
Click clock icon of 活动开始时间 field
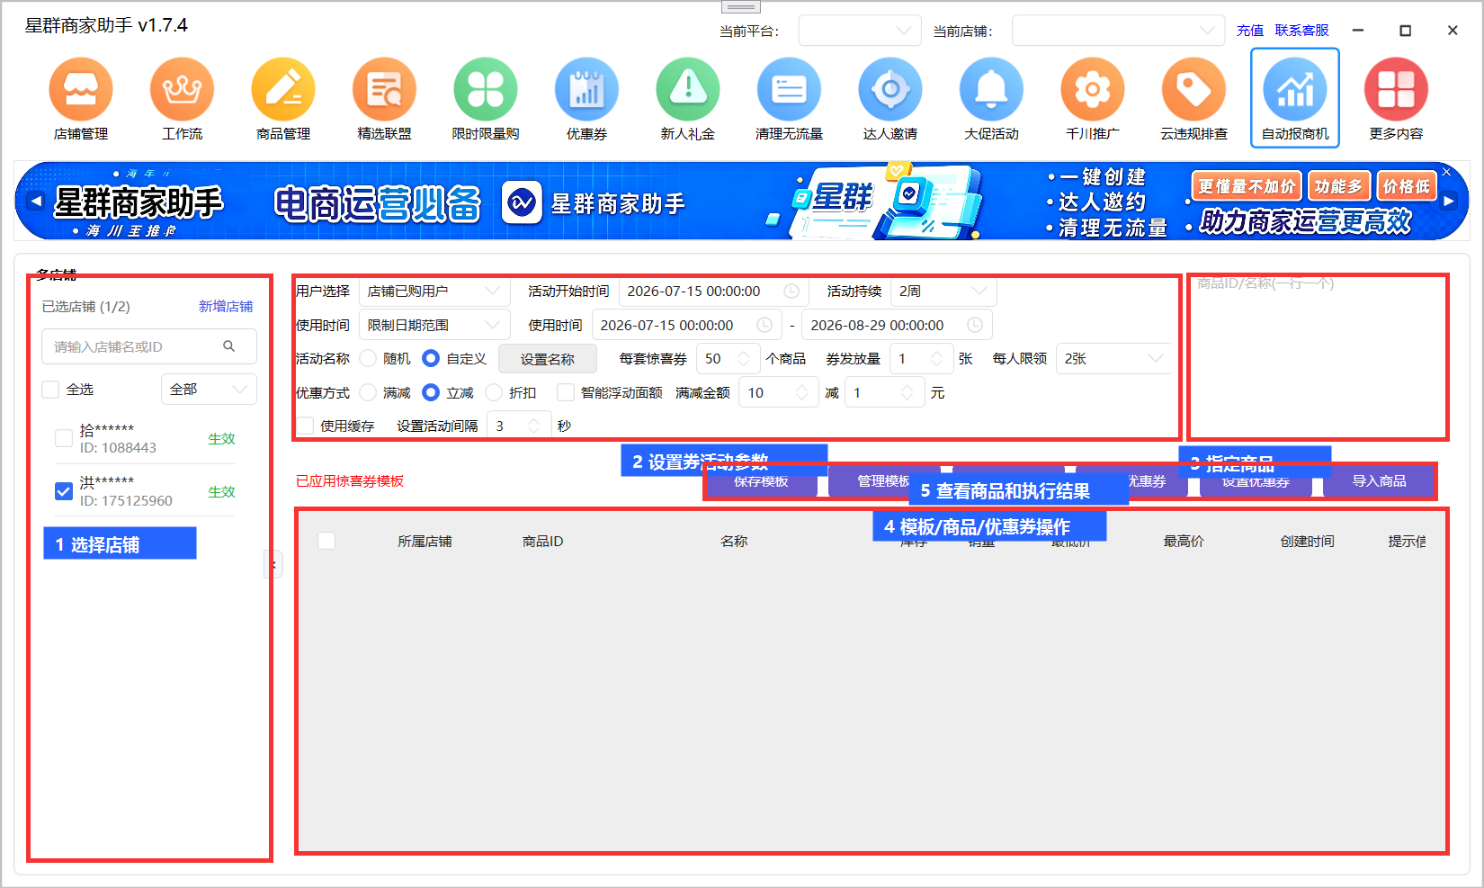[x=791, y=292]
